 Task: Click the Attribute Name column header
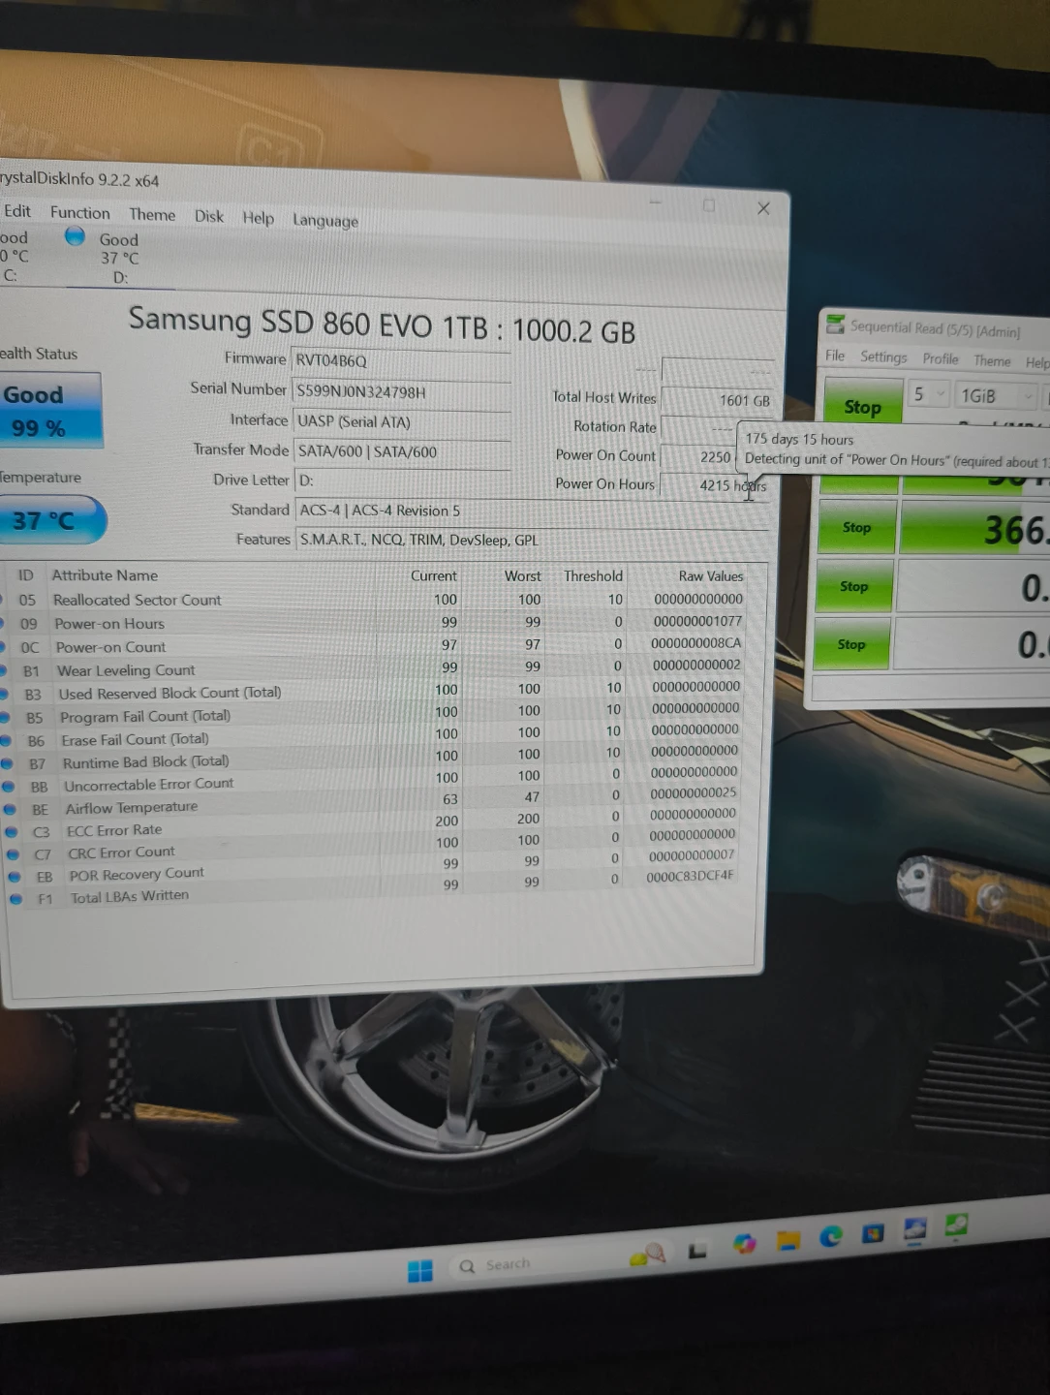pos(105,575)
